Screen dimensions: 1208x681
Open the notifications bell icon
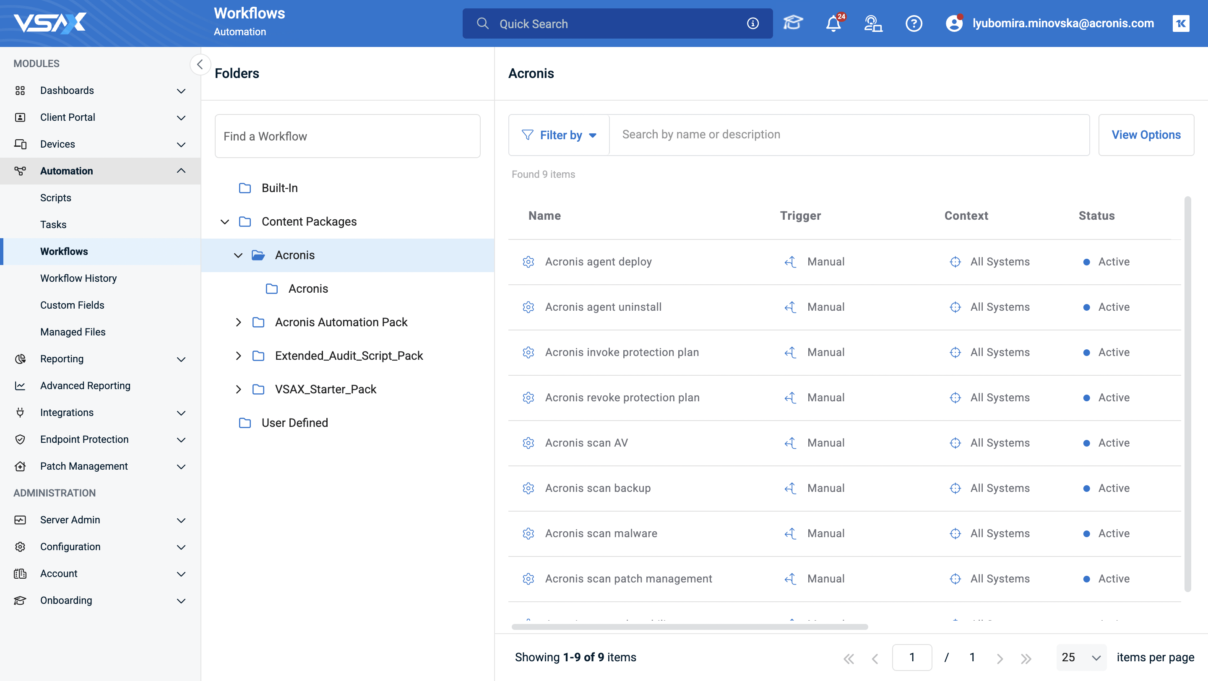click(x=833, y=23)
